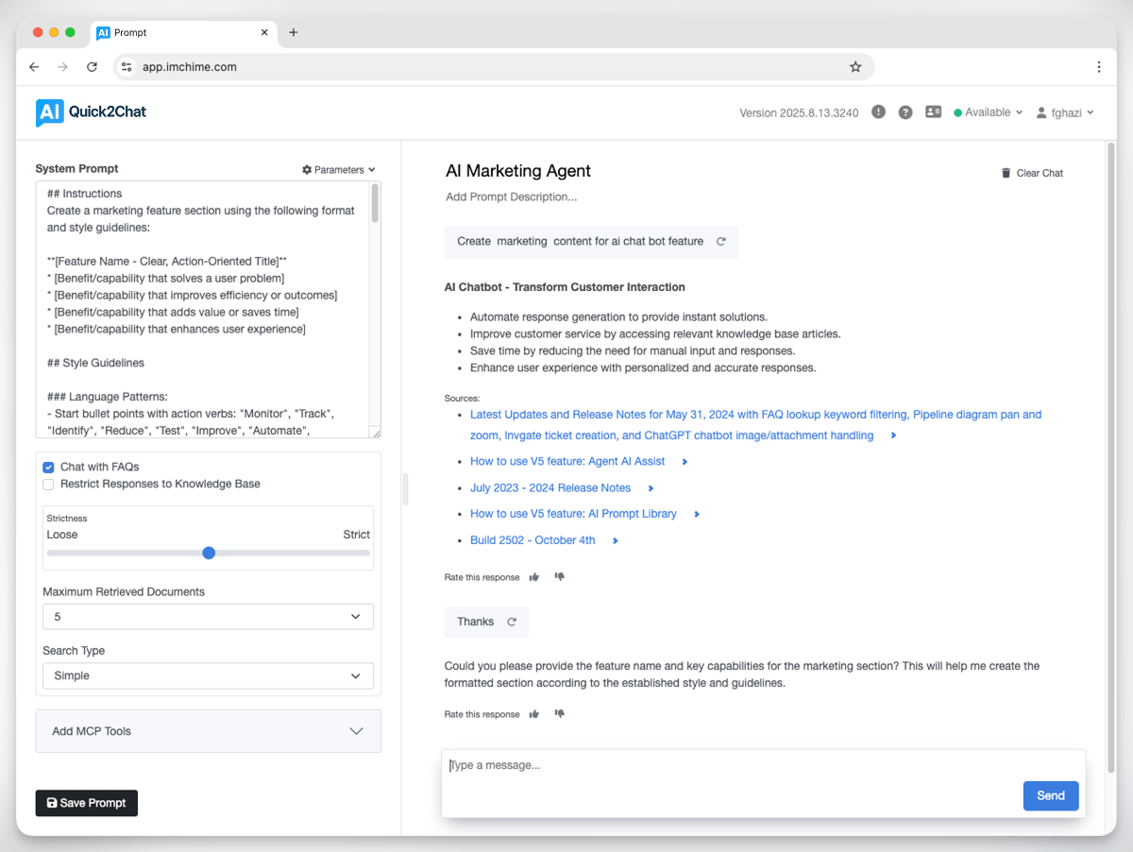This screenshot has height=852, width=1133.
Task: Expand the Add MCP Tools section
Action: click(208, 731)
